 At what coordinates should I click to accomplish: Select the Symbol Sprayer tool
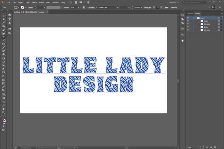point(3,94)
